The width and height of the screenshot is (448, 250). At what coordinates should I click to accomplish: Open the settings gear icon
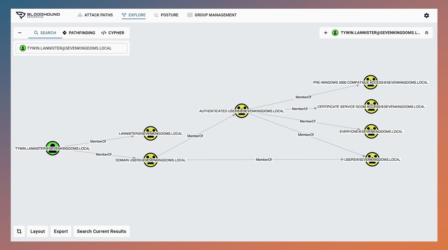tap(426, 15)
